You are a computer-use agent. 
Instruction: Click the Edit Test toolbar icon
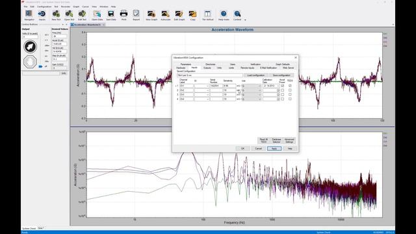(x=82, y=16)
